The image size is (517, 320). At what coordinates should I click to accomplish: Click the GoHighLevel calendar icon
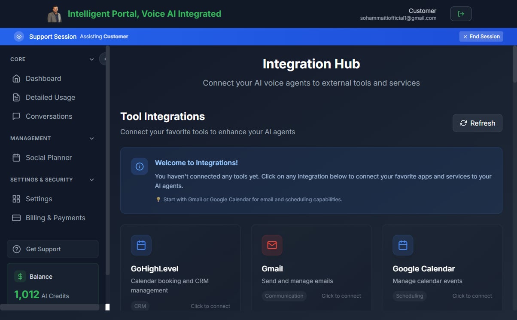[x=141, y=245]
